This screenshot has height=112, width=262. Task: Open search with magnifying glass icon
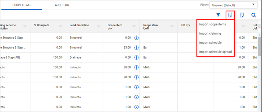[x=253, y=15]
